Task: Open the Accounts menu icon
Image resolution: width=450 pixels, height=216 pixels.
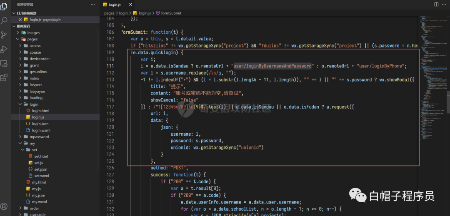Action: point(4,206)
